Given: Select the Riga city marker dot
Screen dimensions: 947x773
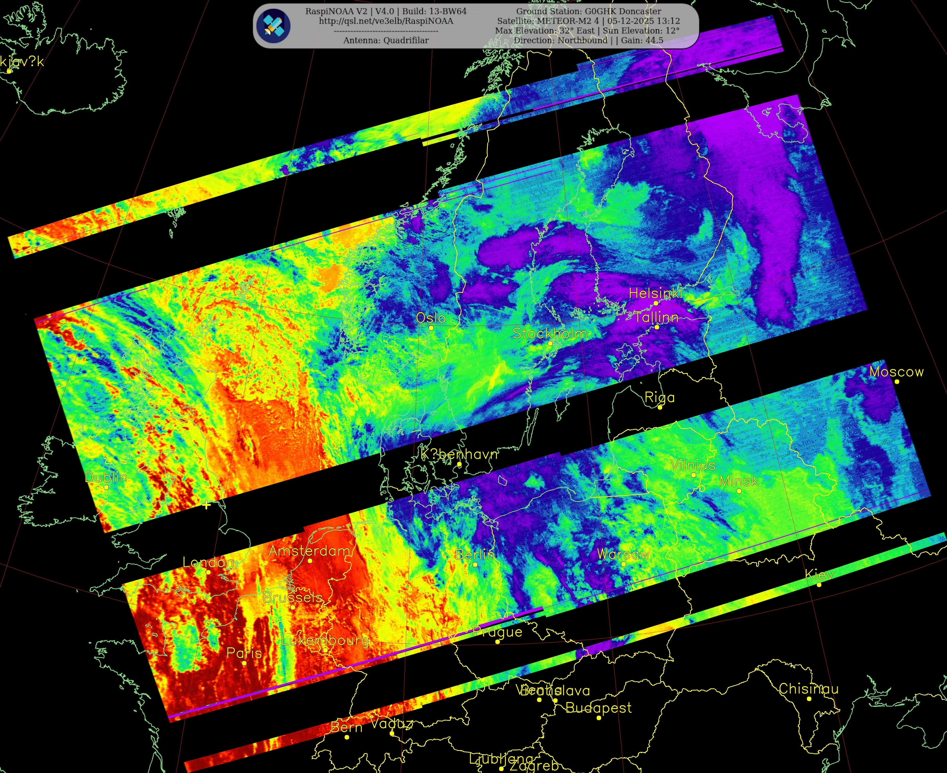Looking at the screenshot, I should point(660,407).
